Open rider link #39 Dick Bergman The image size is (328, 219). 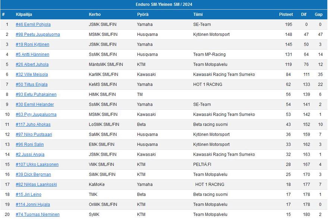pos(33,174)
